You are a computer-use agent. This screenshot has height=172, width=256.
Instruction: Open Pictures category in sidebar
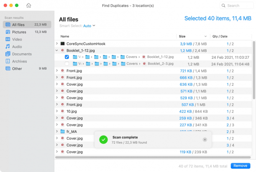[27, 32]
